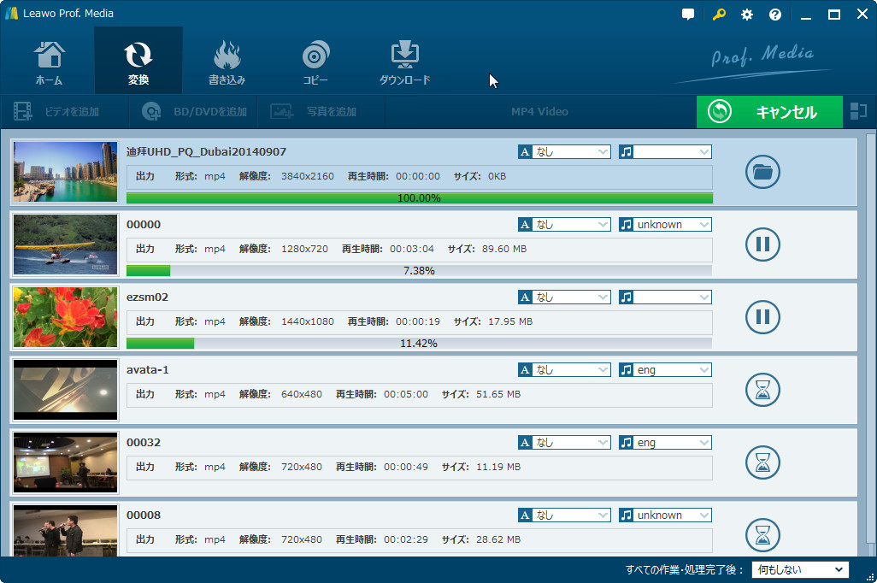Open the settings gear icon
The width and height of the screenshot is (877, 583).
[746, 15]
